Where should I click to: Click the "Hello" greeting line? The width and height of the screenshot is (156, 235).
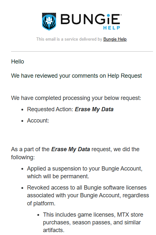17,62
